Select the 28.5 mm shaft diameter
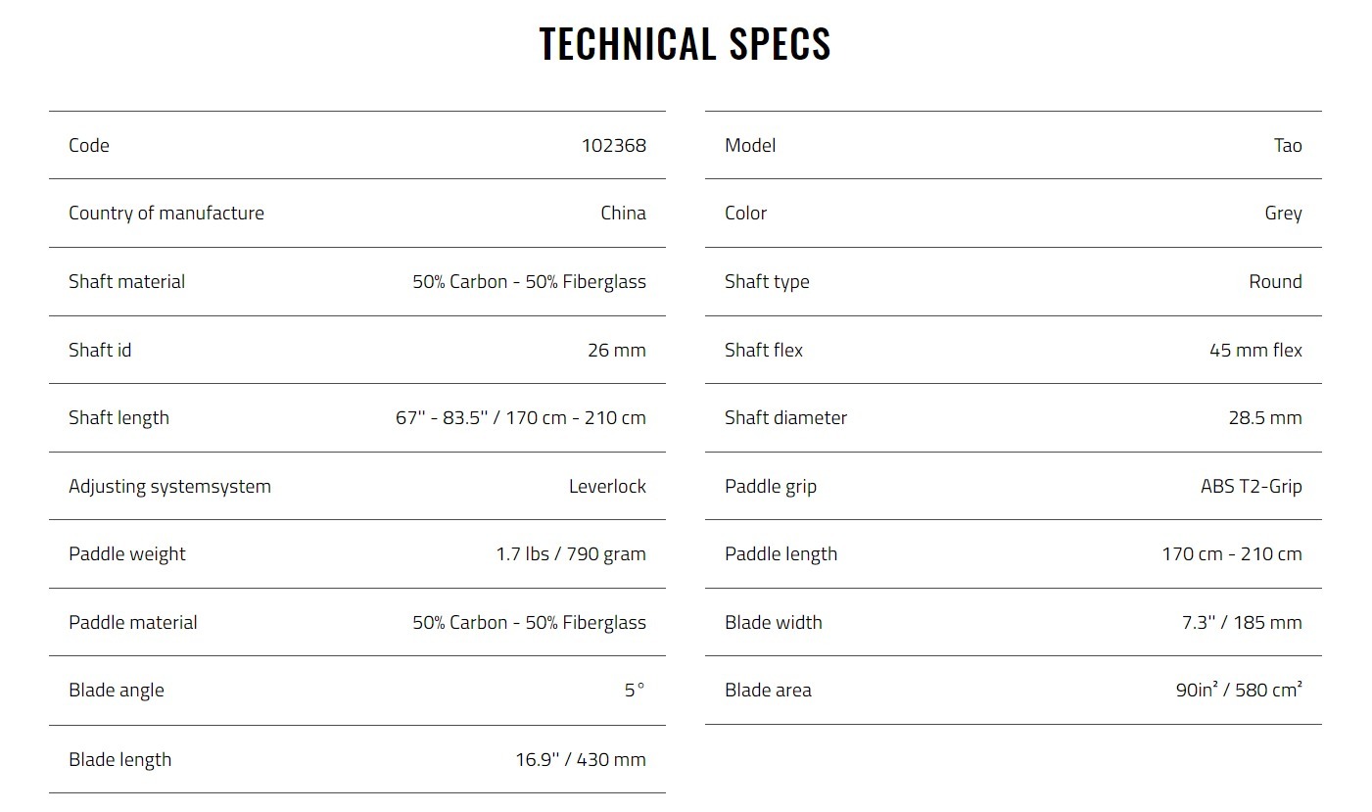Viewport: 1372px width, 812px height. tap(1265, 417)
